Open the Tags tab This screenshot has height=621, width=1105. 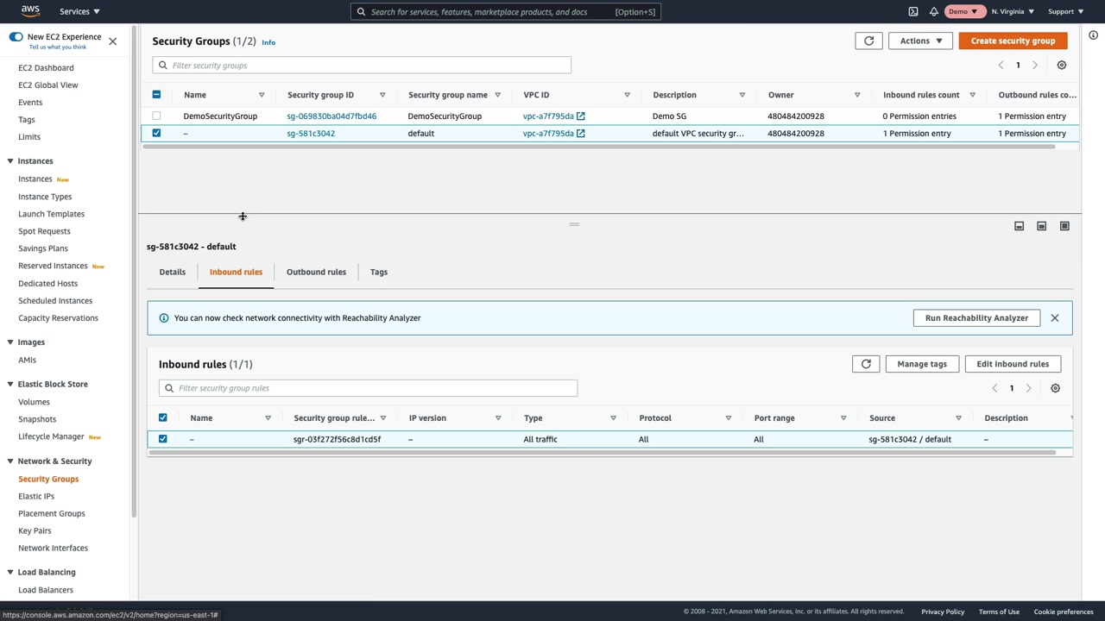[x=378, y=272]
